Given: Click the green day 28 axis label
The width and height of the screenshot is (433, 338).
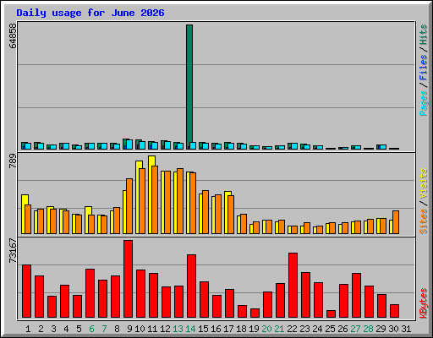Looking at the screenshot, I should 368,329.
